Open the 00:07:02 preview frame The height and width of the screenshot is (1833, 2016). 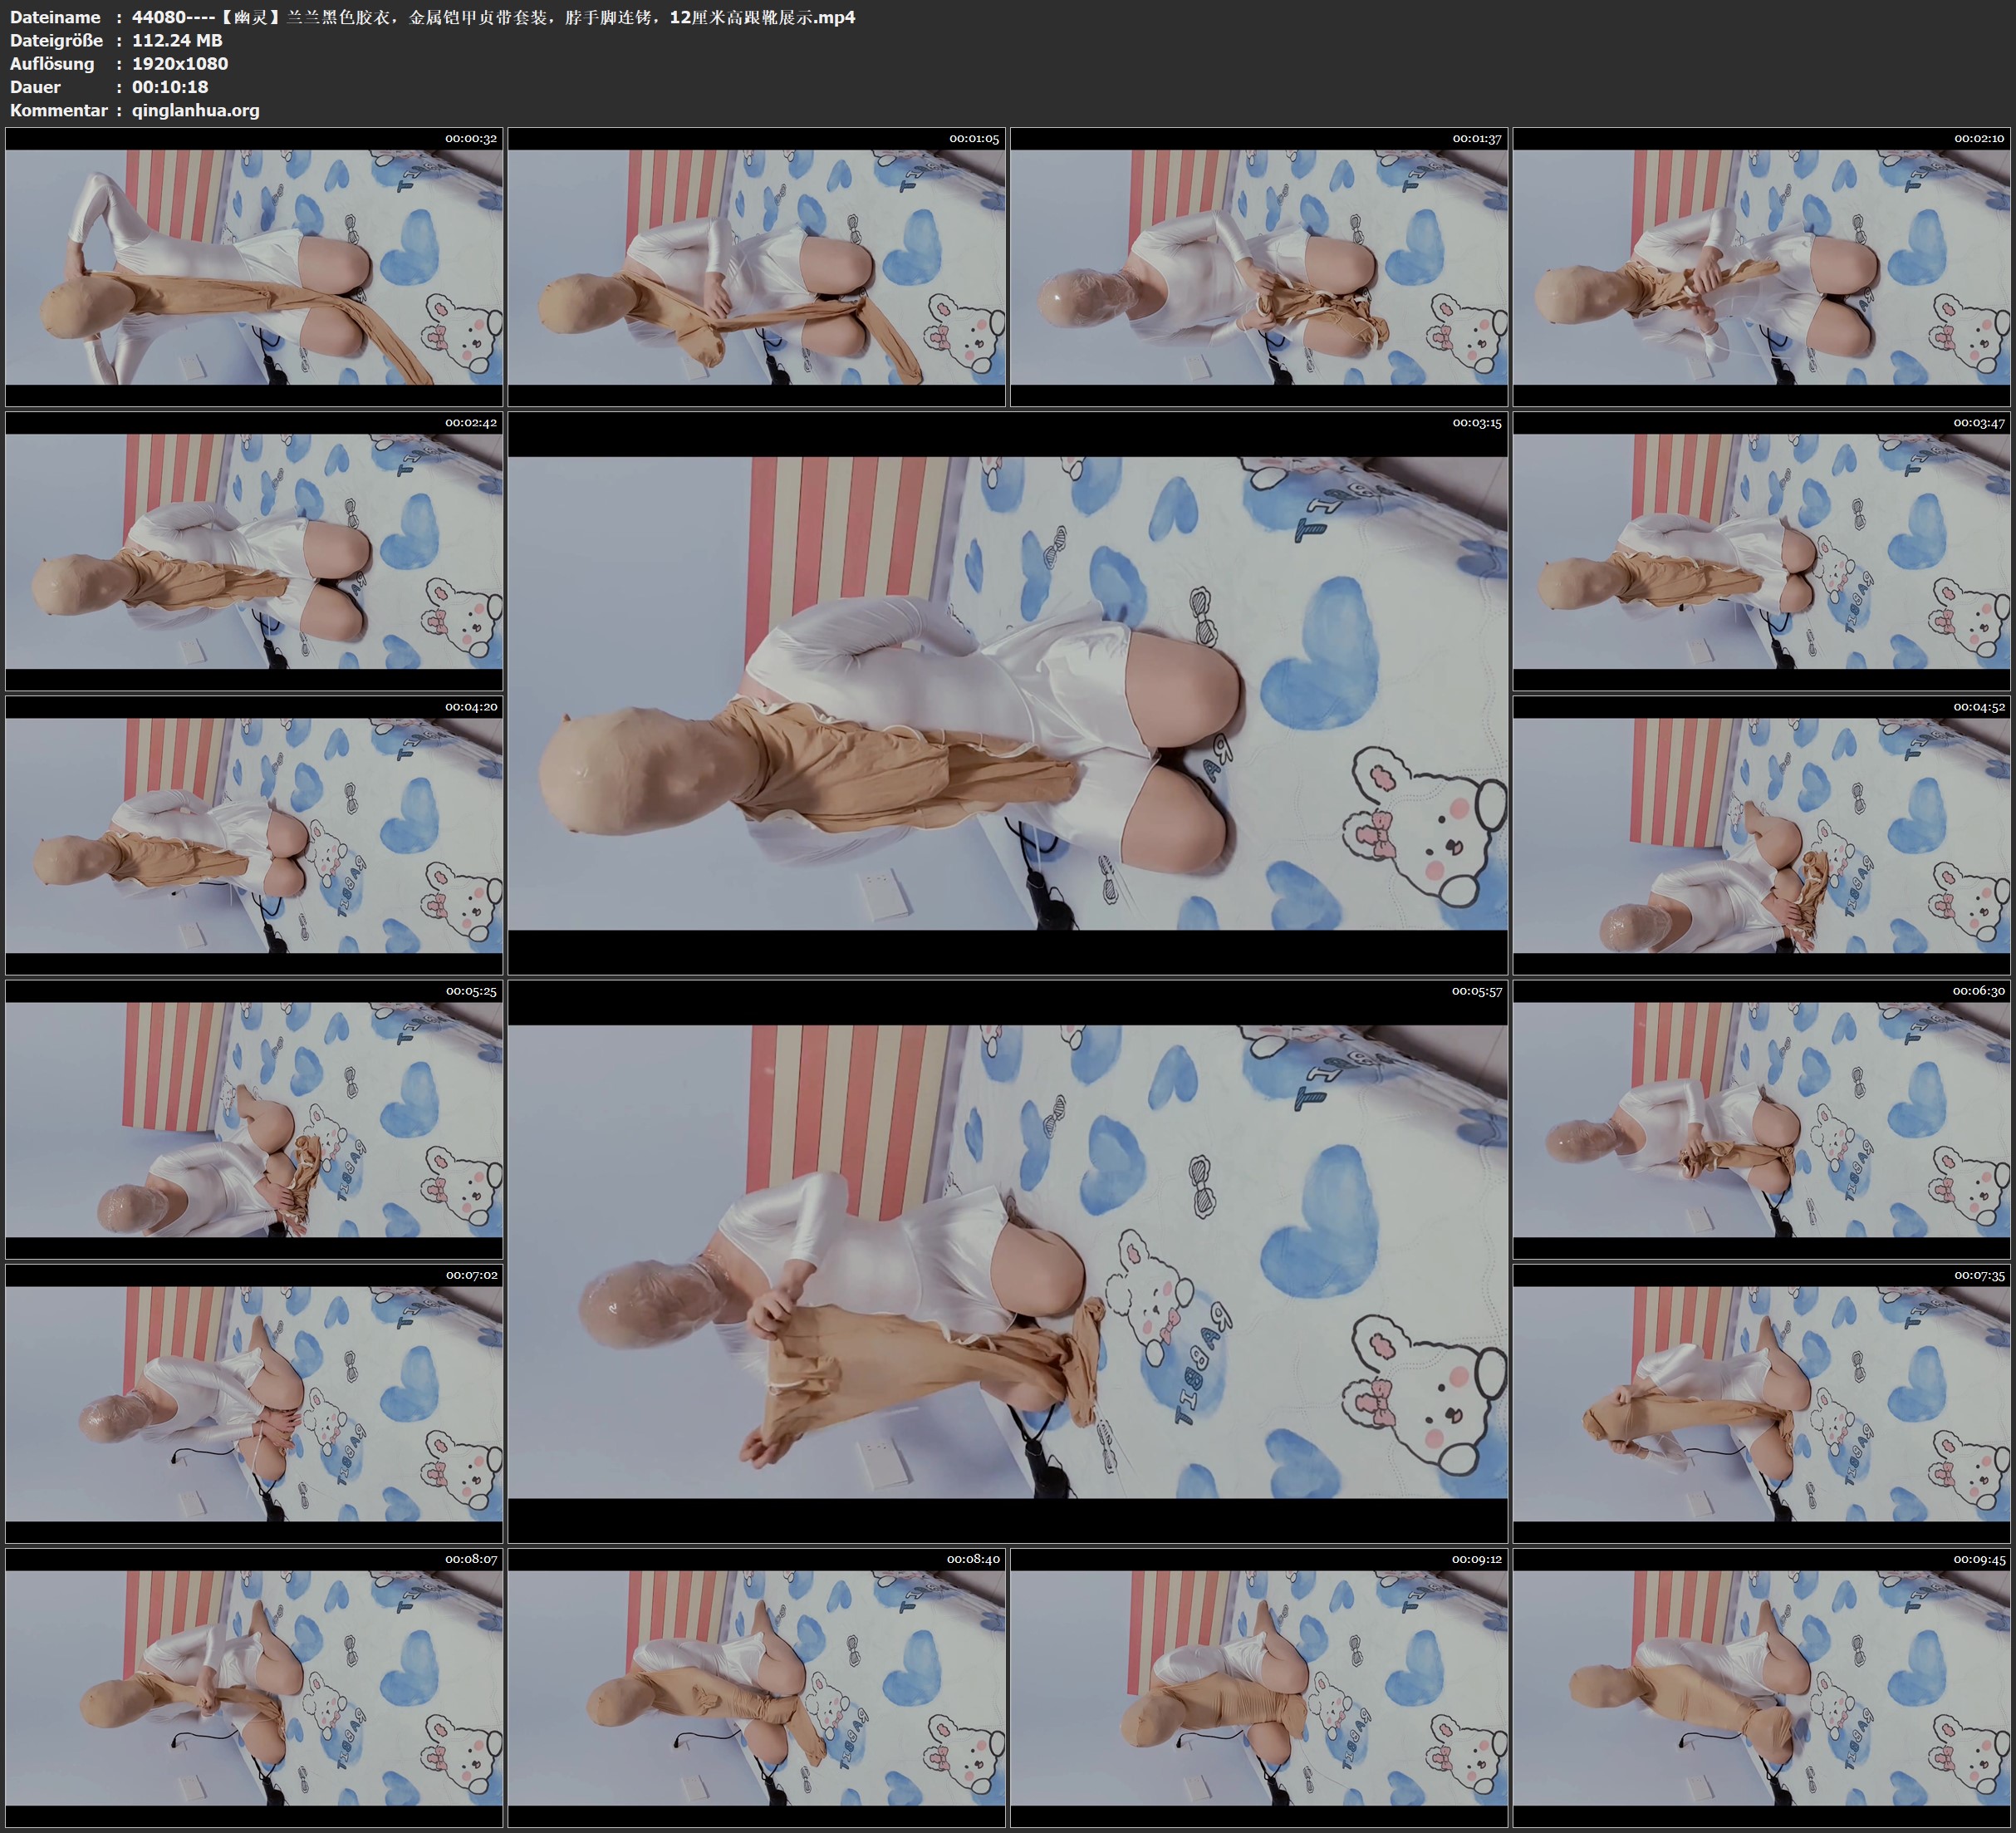pyautogui.click(x=254, y=1403)
